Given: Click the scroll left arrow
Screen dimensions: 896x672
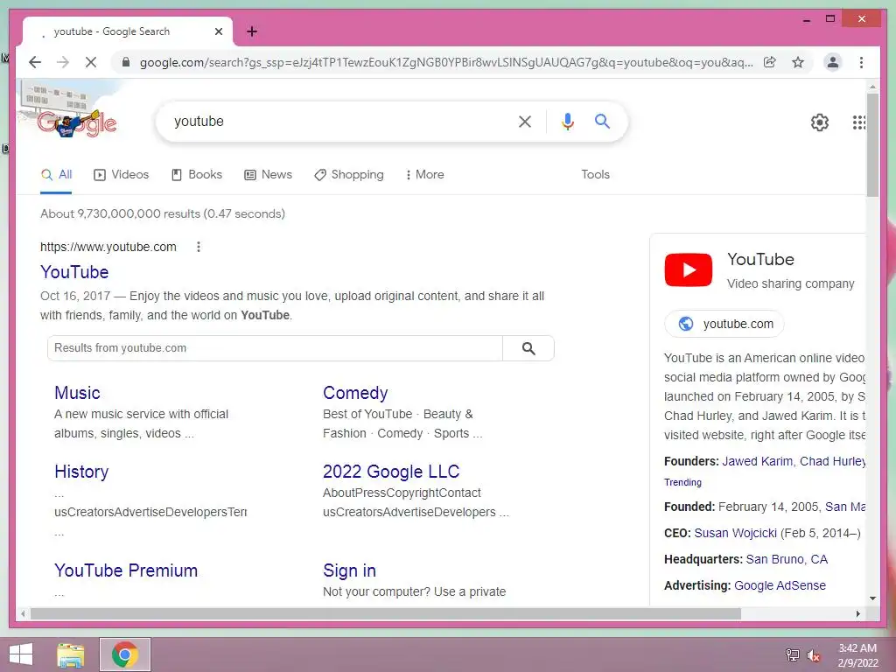Looking at the screenshot, I should click(x=23, y=613).
